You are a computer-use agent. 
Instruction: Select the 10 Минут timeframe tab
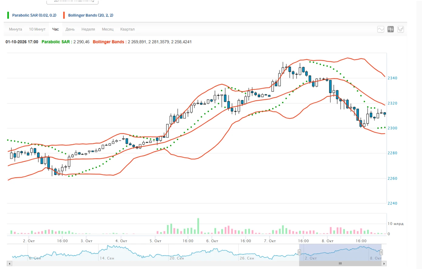coord(37,29)
